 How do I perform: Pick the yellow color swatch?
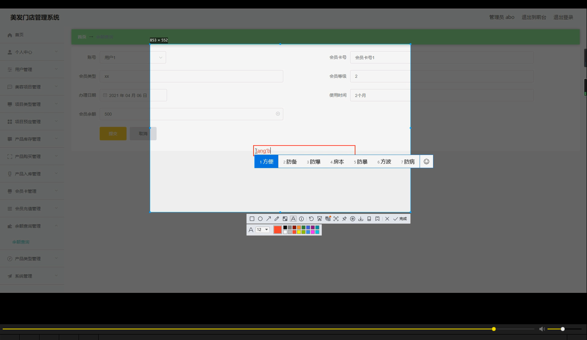(299, 232)
